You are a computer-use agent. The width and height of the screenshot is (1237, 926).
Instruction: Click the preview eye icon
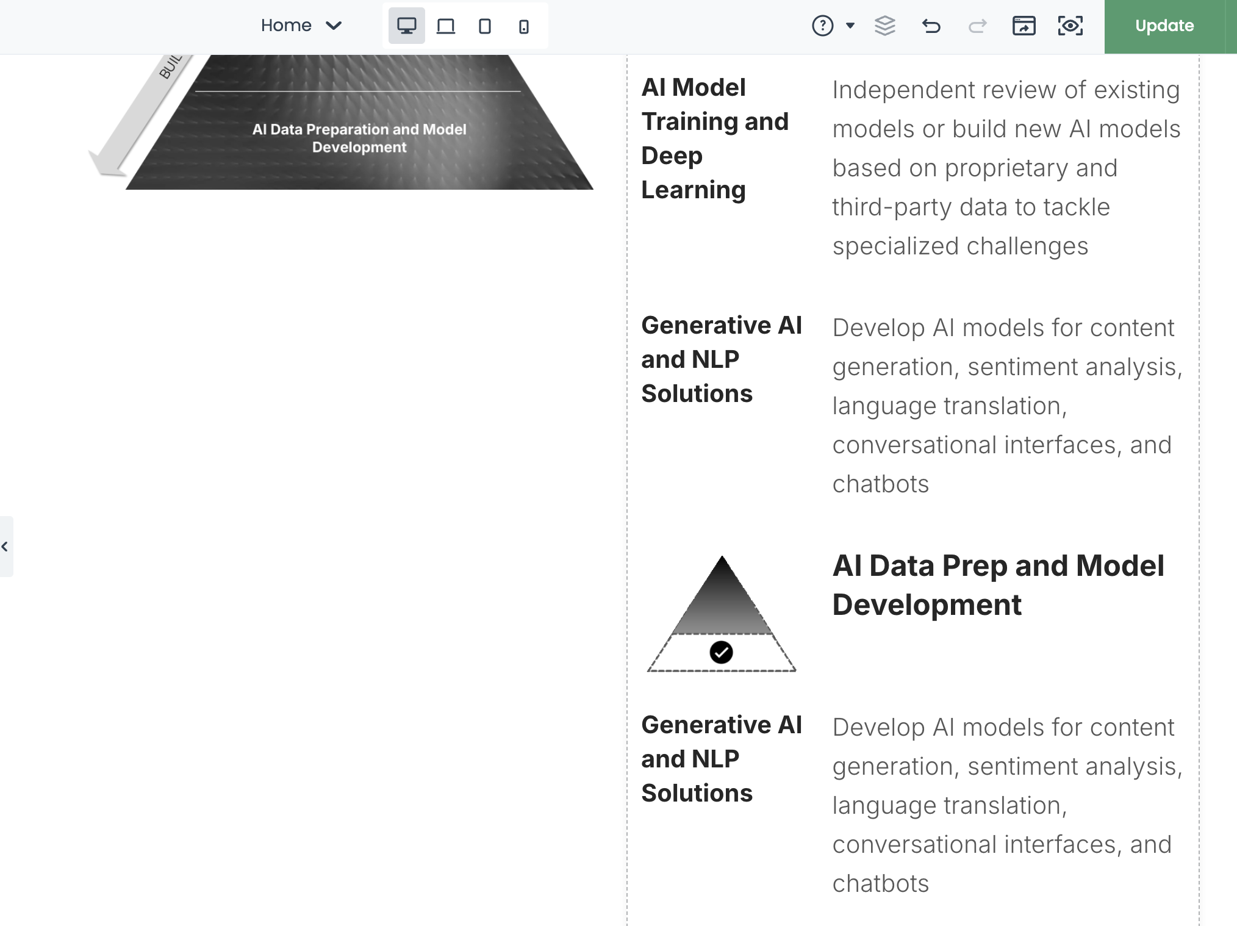[x=1070, y=26]
